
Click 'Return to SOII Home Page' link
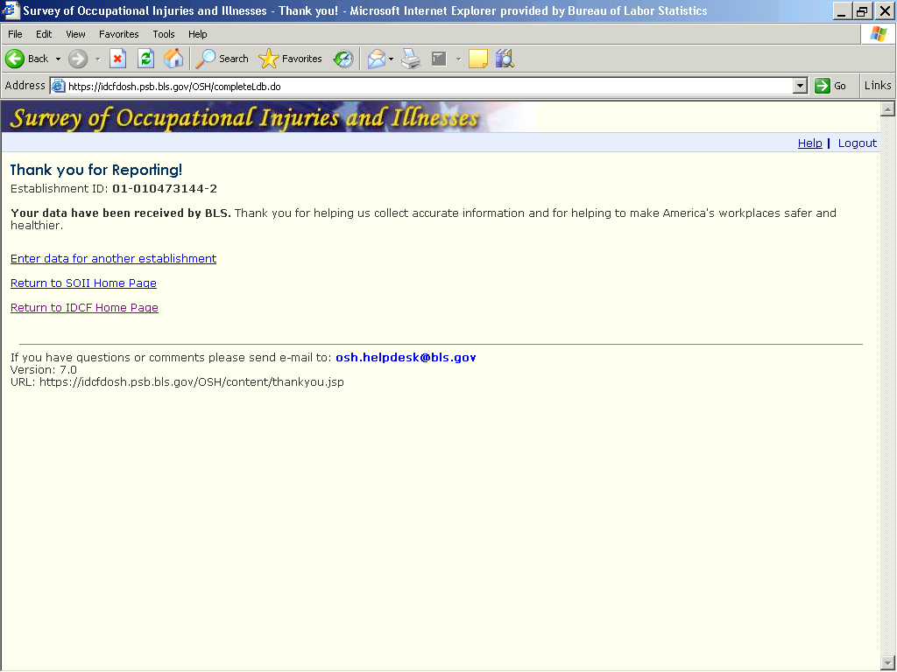pyautogui.click(x=83, y=283)
